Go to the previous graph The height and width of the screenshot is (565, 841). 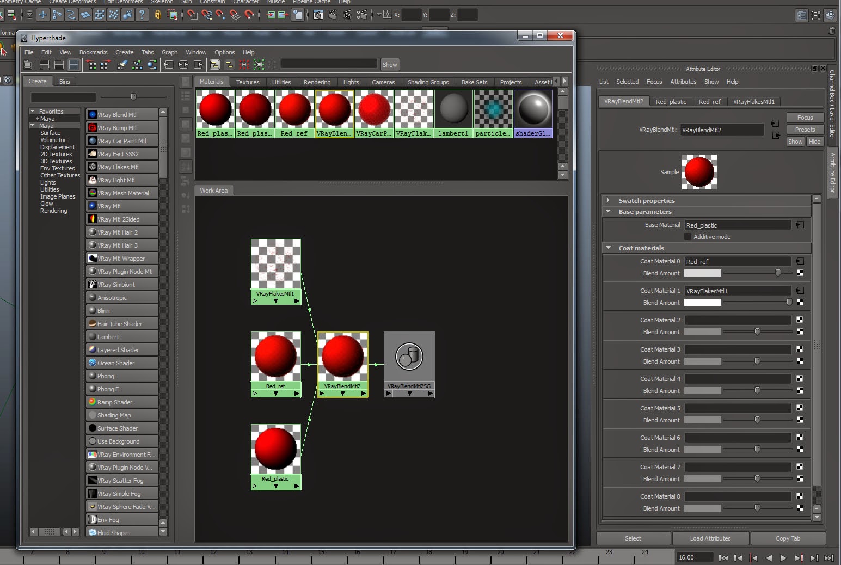[91, 65]
